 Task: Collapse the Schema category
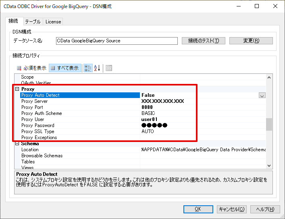(x=17, y=144)
